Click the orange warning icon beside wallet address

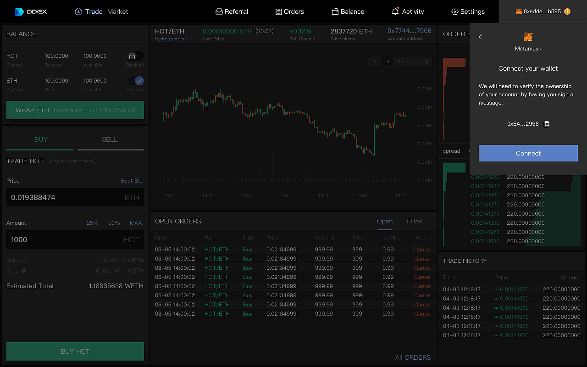[567, 11]
